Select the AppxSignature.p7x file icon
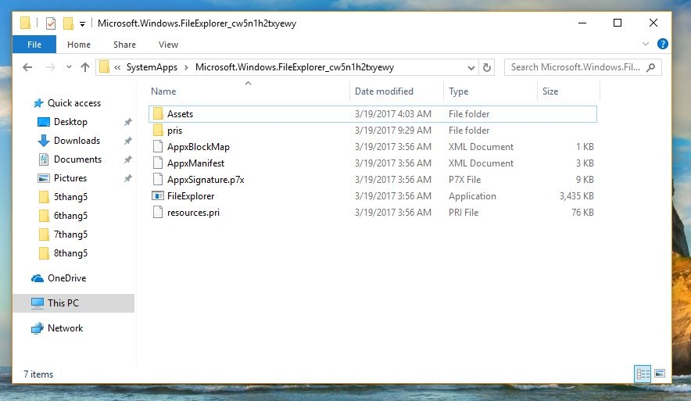 coord(158,179)
